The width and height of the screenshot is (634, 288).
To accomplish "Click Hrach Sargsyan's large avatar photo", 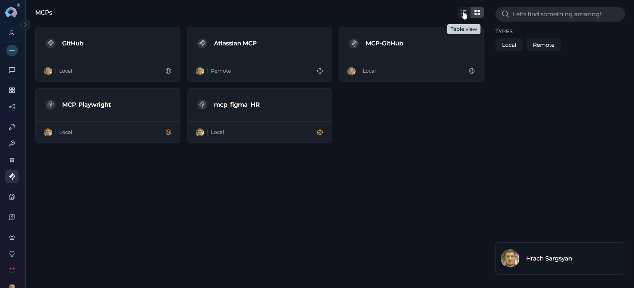I will (510, 259).
